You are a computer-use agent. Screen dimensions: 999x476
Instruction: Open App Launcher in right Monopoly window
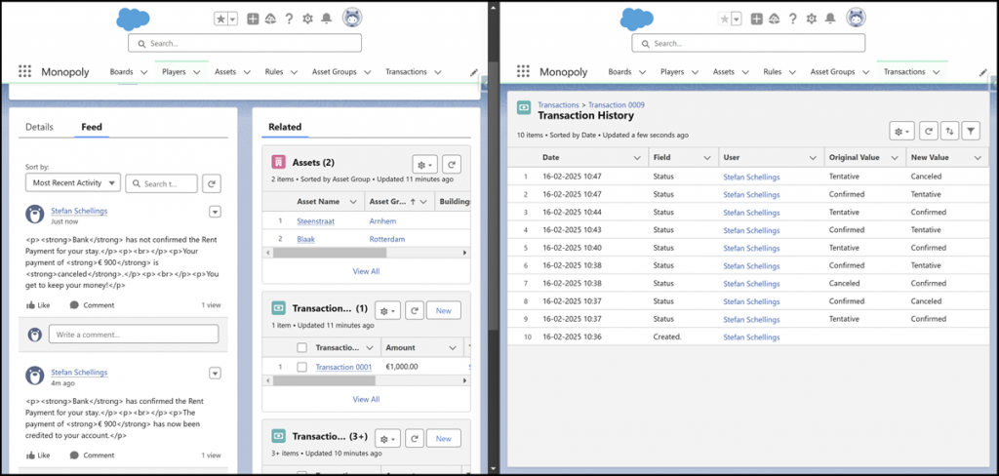[x=523, y=71]
